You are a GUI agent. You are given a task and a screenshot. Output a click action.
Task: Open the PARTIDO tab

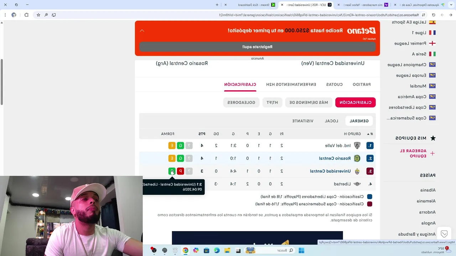point(362,84)
